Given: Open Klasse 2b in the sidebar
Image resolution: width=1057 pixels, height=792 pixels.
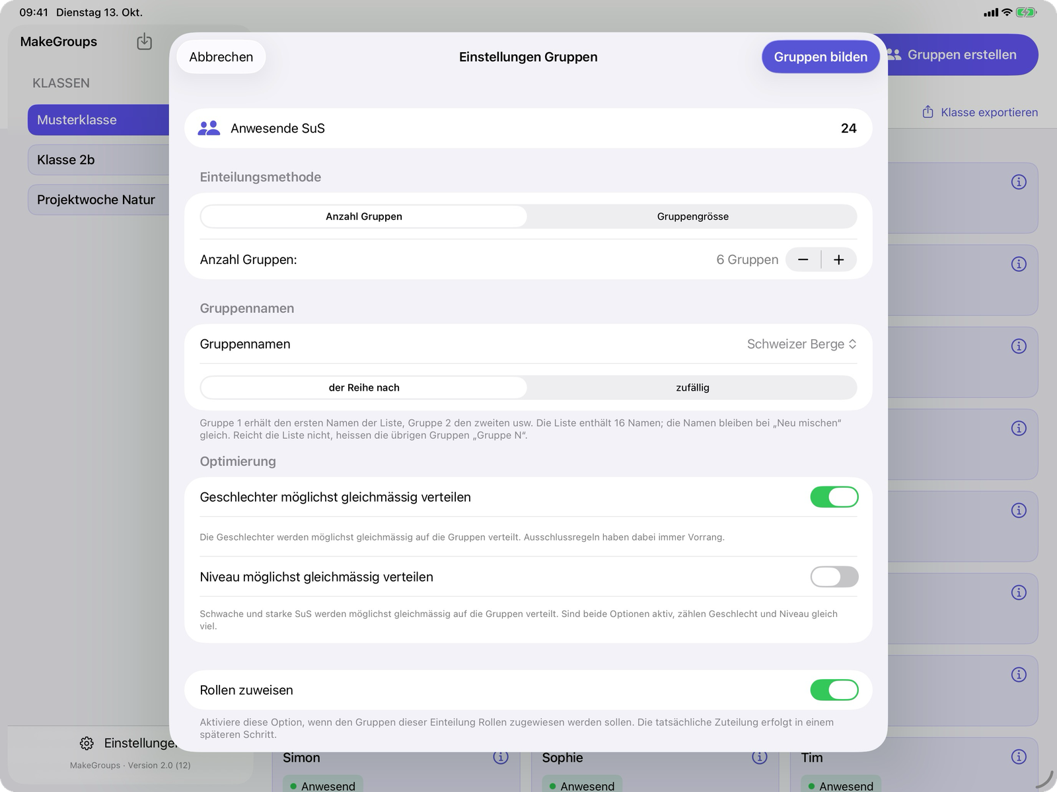Looking at the screenshot, I should coord(98,160).
